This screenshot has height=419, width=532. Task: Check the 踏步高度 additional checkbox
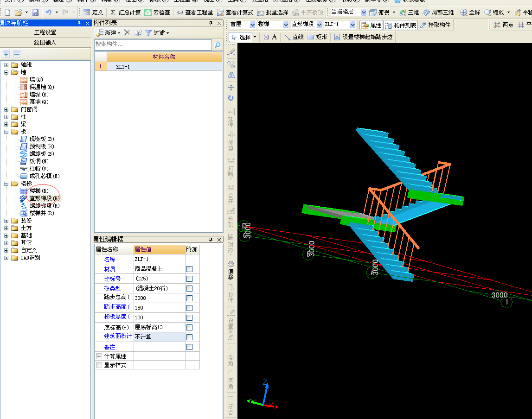coord(189,308)
